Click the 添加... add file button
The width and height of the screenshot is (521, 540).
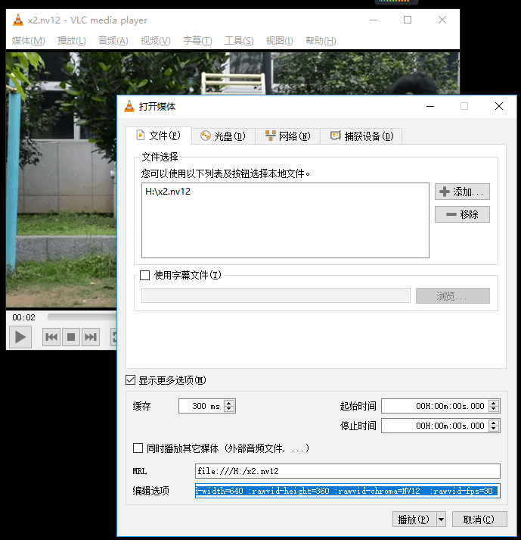tap(462, 192)
